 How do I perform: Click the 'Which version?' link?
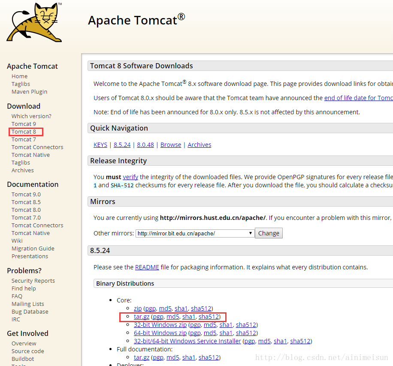click(x=31, y=116)
